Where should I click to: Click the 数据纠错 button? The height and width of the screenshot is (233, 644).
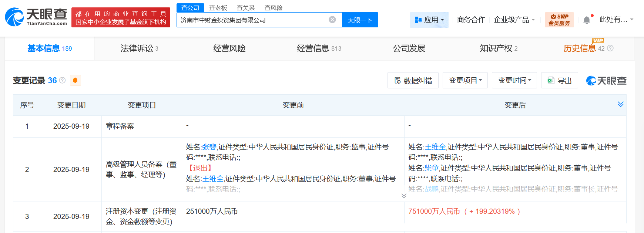(413, 80)
